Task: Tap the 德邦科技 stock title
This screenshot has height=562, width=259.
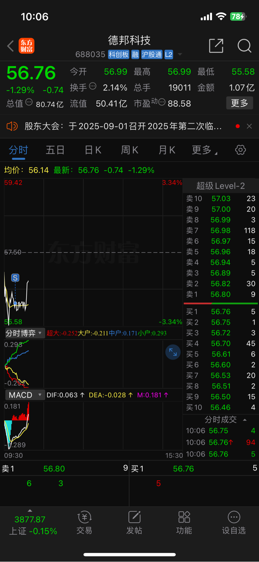Action: 129,41
